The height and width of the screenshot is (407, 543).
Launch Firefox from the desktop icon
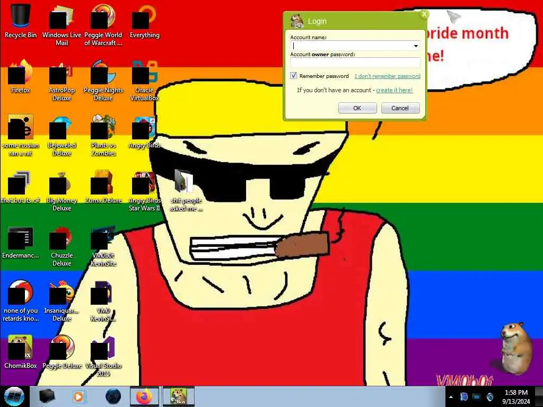tap(21, 76)
